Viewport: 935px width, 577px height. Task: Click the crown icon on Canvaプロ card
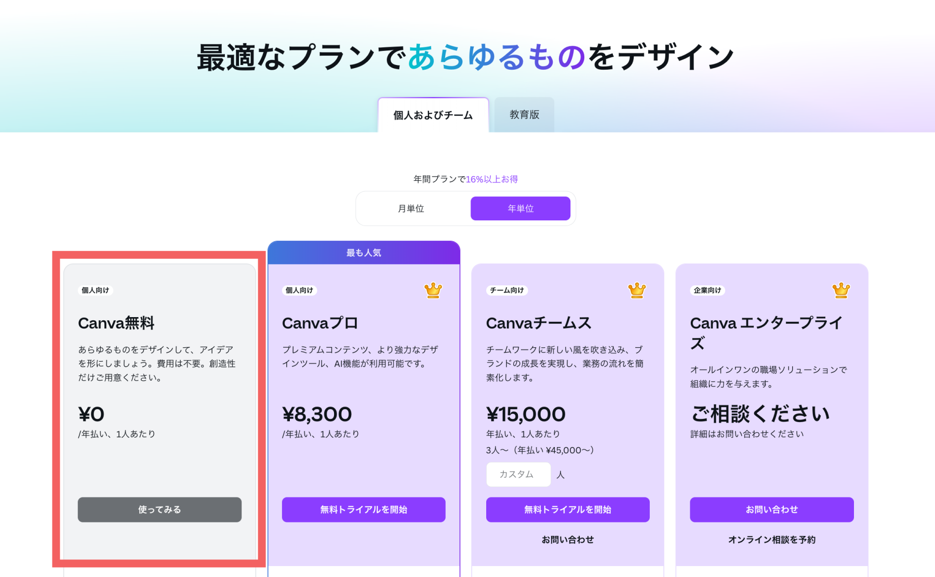(x=433, y=290)
